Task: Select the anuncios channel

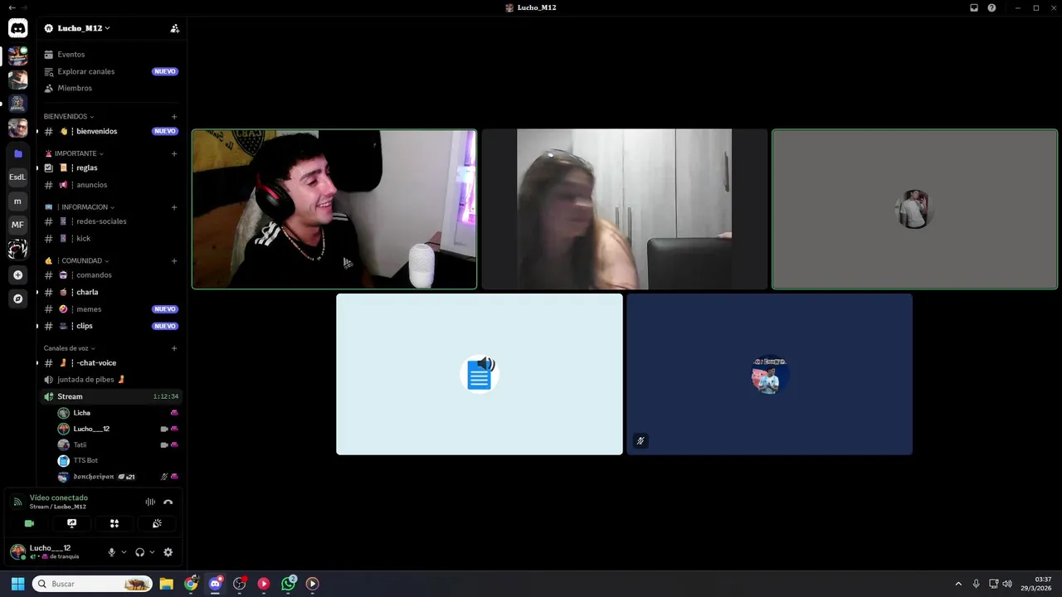Action: 110,185
